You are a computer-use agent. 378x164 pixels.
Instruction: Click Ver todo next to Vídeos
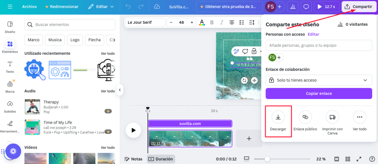tap(108, 147)
